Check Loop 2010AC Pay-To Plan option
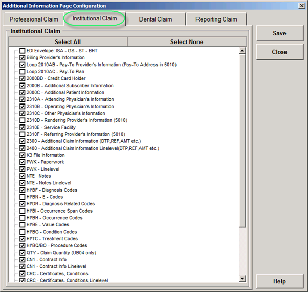308x292 pixels. (x=22, y=72)
